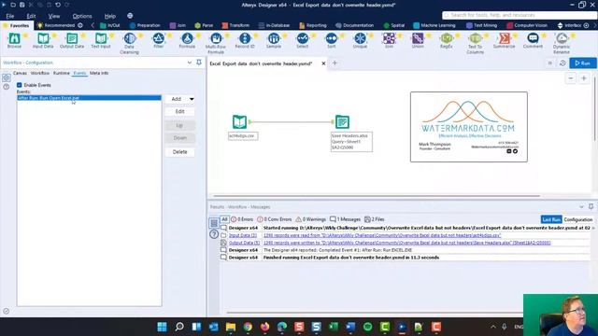This screenshot has width=598, height=336.
Task: Click the Delete event button
Action: [180, 152]
